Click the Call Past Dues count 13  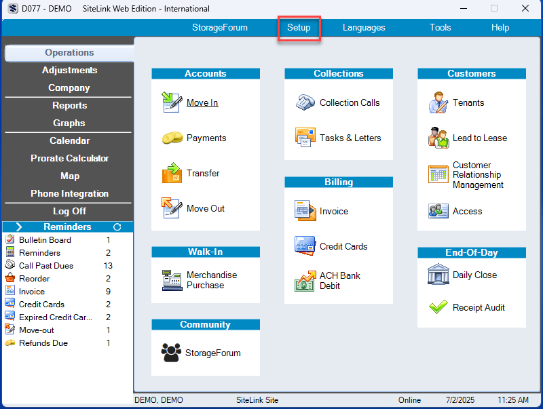[x=108, y=266]
